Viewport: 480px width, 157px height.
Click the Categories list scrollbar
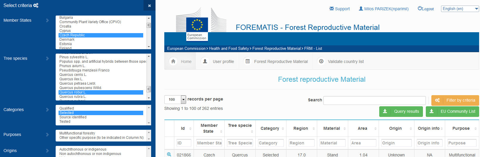click(x=149, y=115)
